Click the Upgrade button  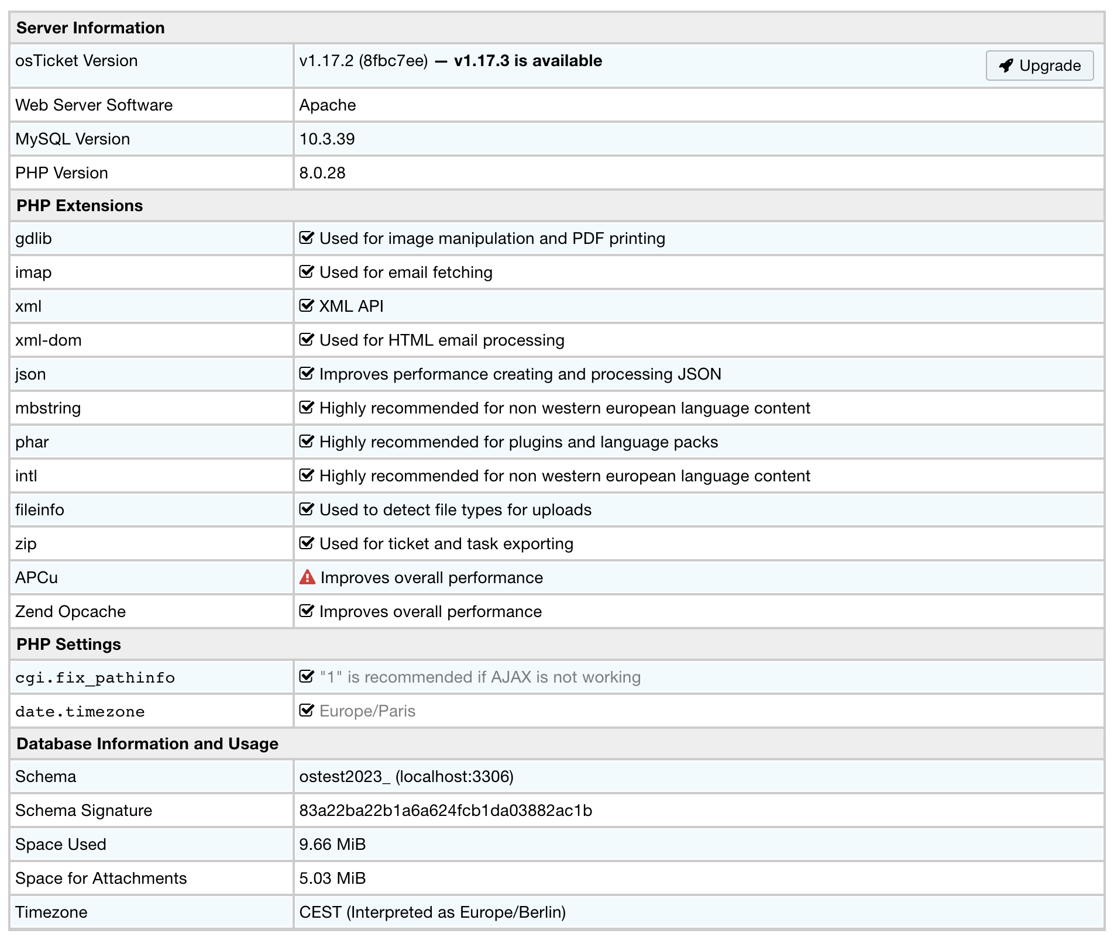coord(1039,66)
